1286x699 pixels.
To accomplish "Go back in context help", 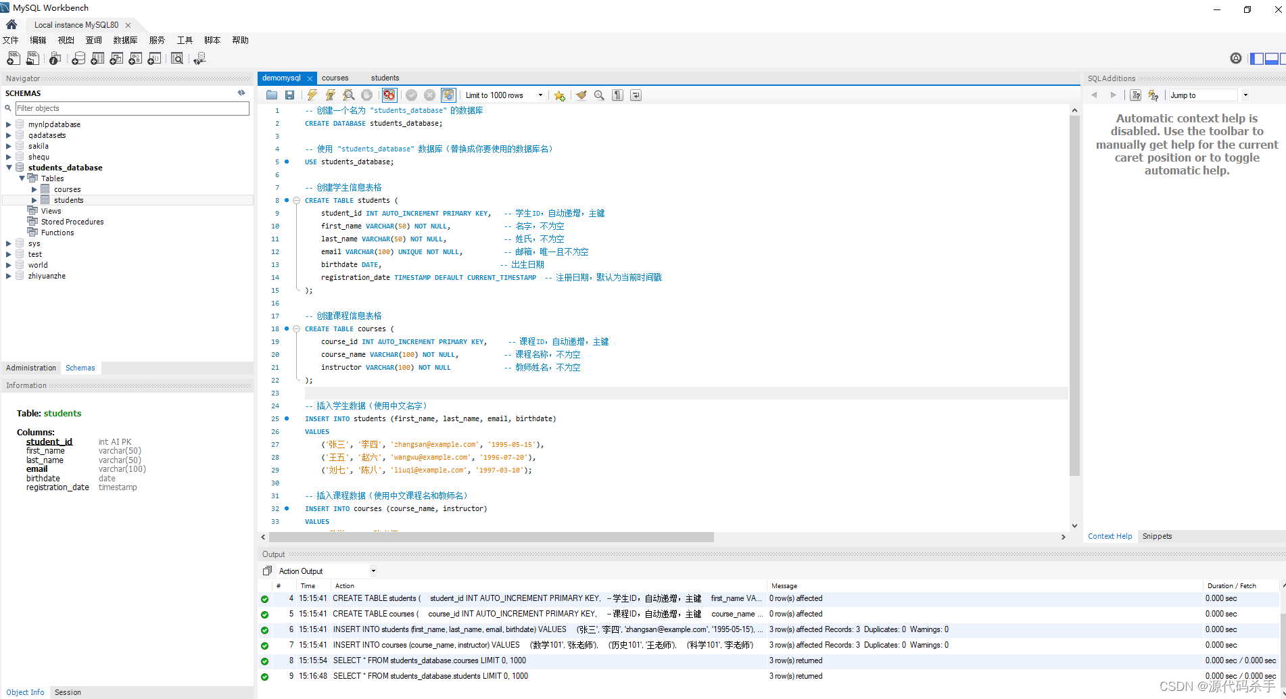I will click(x=1094, y=95).
